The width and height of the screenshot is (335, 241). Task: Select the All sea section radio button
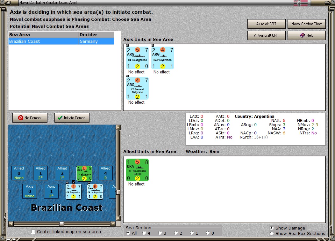coord(128,233)
